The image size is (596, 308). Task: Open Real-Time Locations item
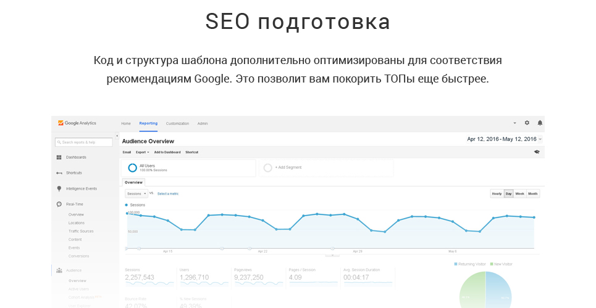pos(77,223)
